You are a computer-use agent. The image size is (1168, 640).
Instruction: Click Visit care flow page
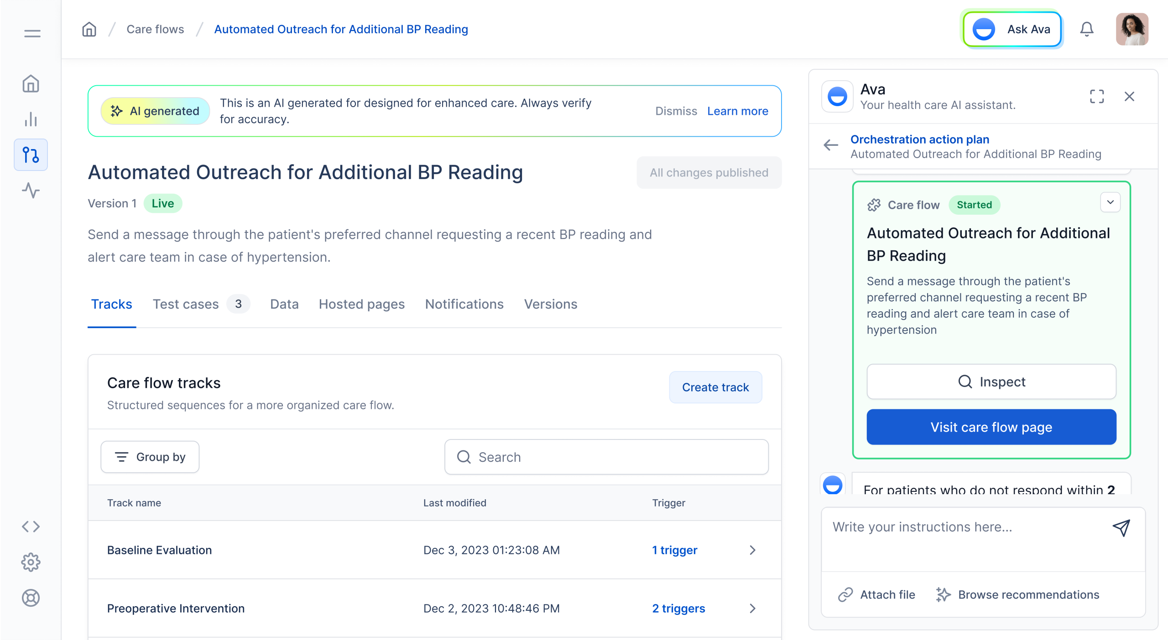(x=991, y=427)
